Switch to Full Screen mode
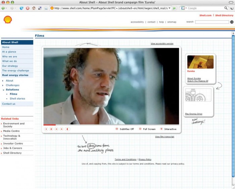The height and width of the screenshot is (189, 235). [x=149, y=129]
